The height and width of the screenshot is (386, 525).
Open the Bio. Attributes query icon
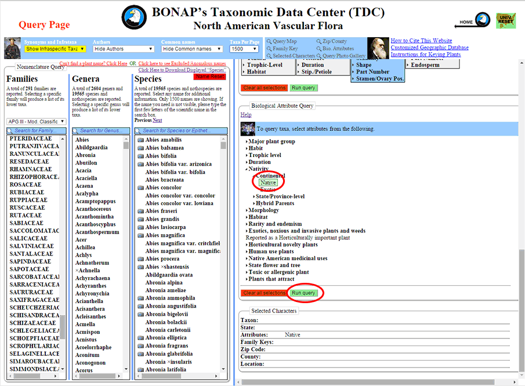pos(318,49)
